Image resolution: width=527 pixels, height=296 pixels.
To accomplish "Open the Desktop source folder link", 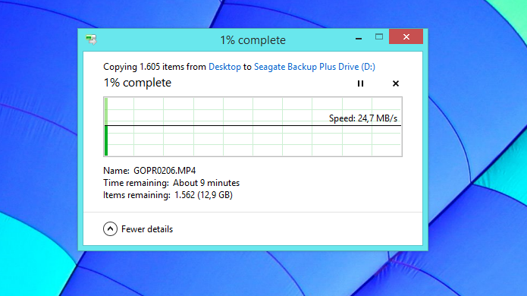I will 225,67.
